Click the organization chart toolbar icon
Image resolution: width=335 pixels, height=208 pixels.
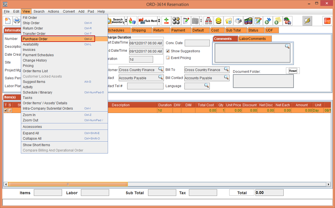(x=208, y=21)
